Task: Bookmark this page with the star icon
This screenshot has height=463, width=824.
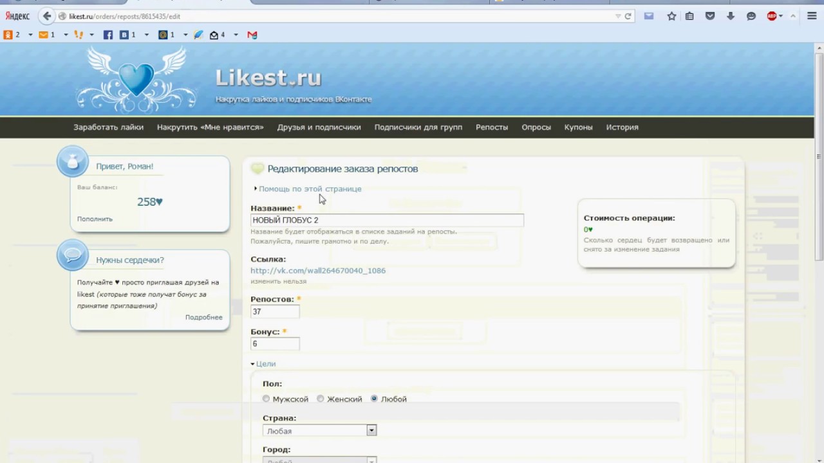Action: click(x=671, y=16)
